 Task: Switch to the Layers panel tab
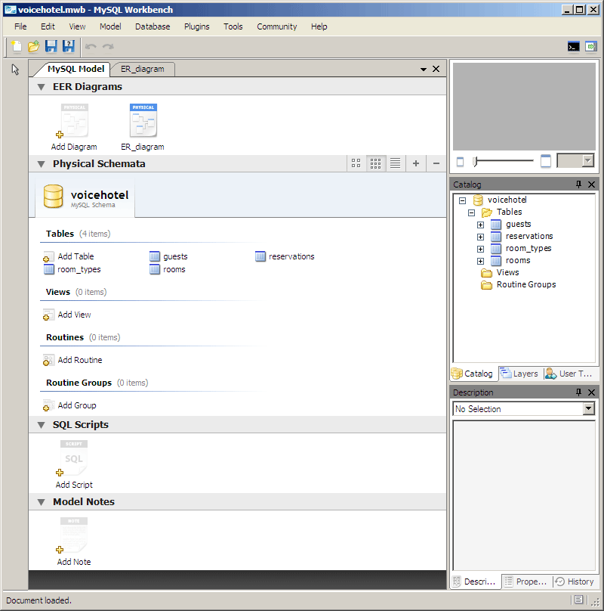[x=520, y=374]
